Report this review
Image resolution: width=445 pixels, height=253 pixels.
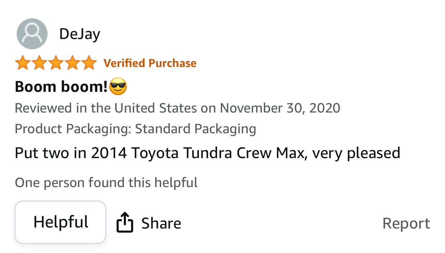click(406, 224)
